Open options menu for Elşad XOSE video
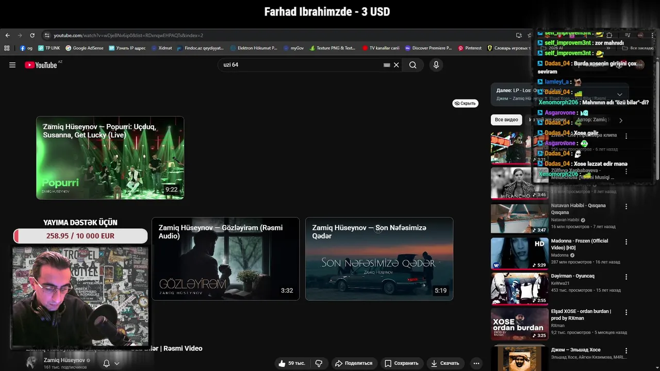This screenshot has height=371, width=660. tap(626, 312)
